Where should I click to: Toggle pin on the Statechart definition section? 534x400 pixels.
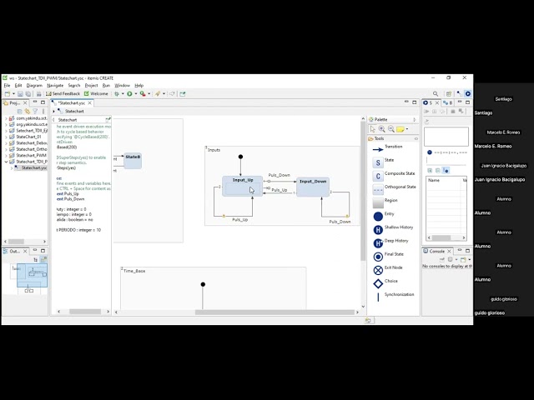pos(108,119)
